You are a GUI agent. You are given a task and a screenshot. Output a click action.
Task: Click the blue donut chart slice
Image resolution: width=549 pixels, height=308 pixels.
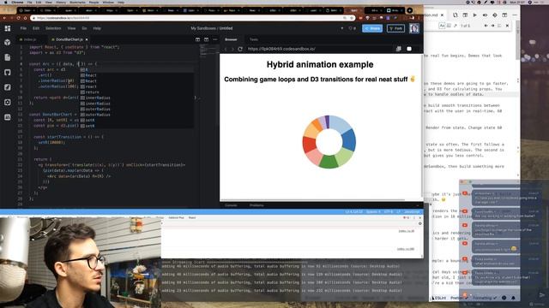[x=349, y=140]
